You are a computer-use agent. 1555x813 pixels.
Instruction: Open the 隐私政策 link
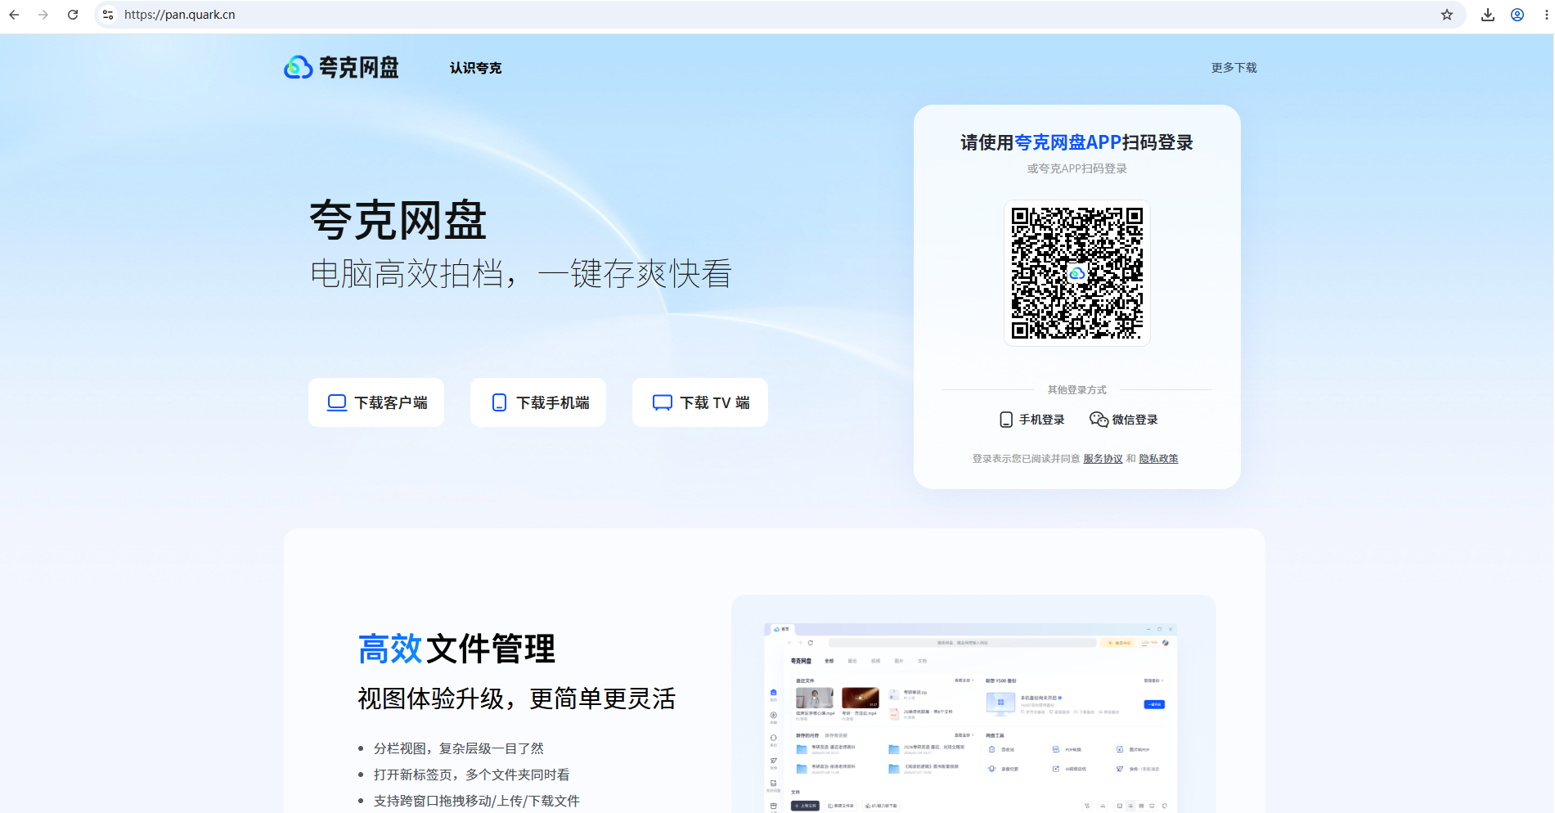click(x=1158, y=459)
